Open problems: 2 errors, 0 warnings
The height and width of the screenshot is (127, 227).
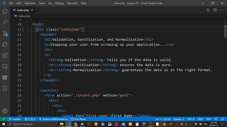30,119
